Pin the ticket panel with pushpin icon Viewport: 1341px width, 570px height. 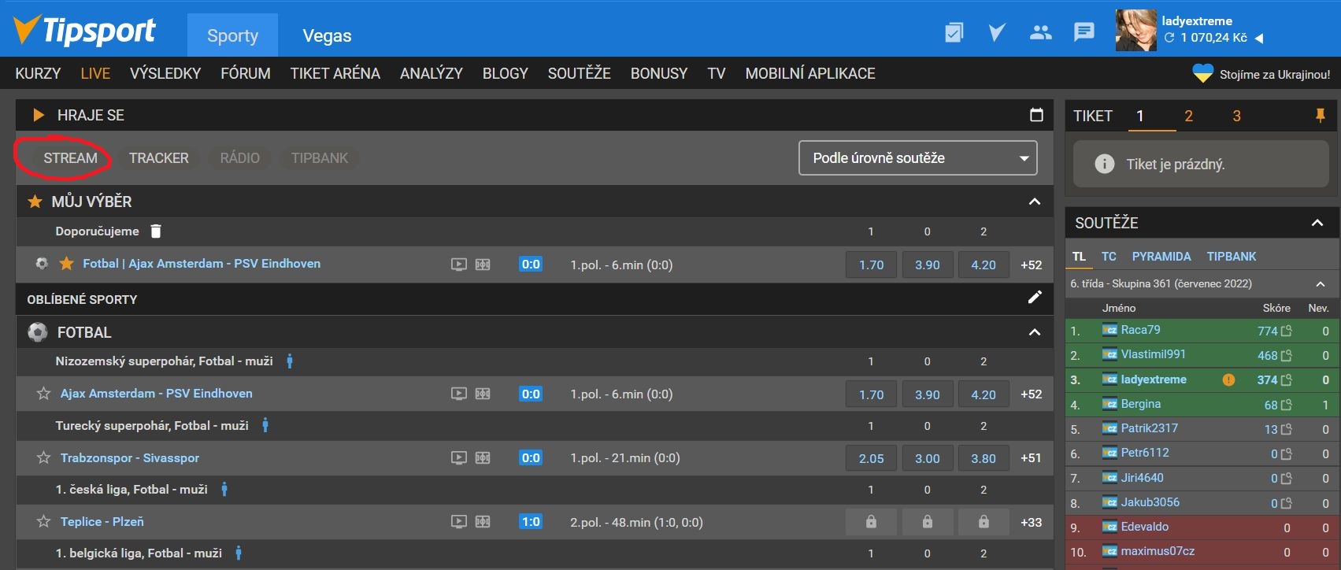click(x=1320, y=116)
